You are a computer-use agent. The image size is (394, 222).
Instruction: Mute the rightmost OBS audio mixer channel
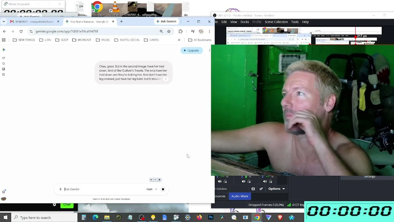(265, 182)
